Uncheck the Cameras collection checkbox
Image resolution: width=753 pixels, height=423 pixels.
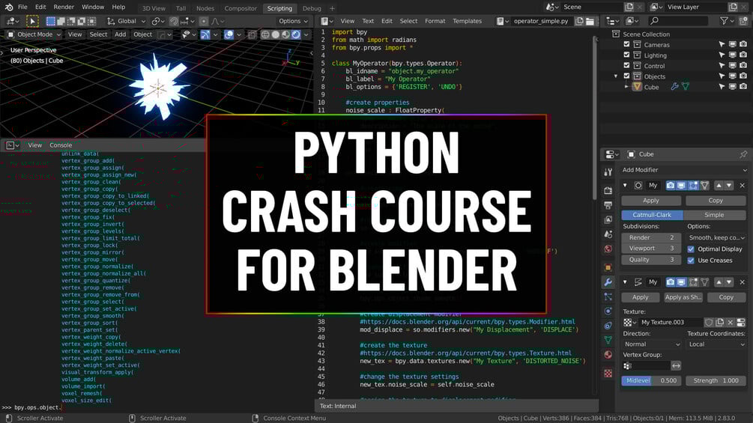point(626,44)
